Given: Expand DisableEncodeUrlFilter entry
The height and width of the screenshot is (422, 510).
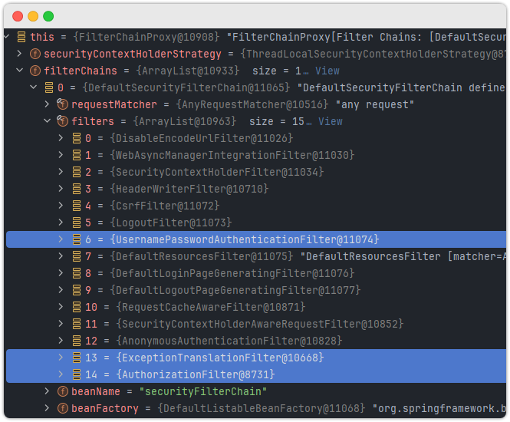Looking at the screenshot, I should (61, 138).
